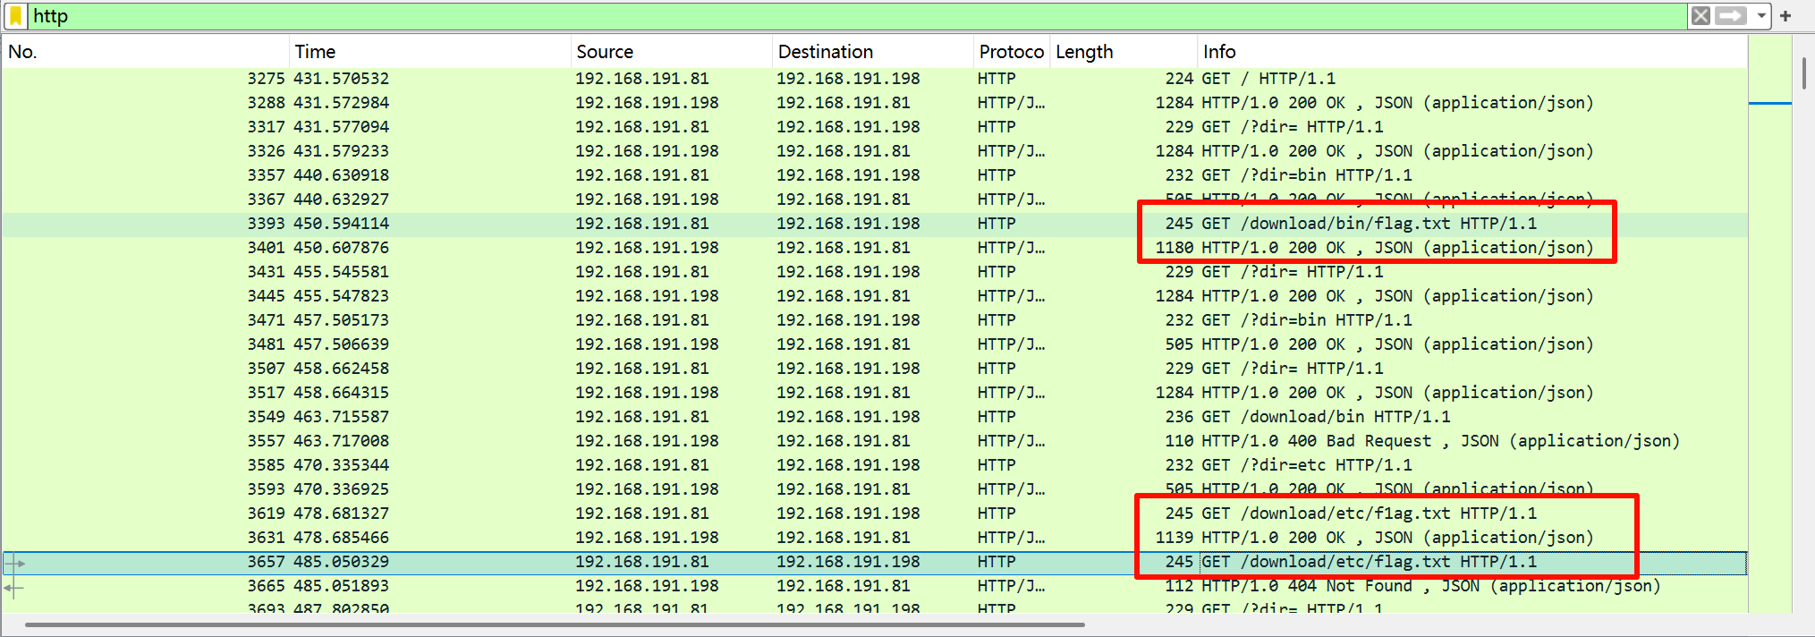Open the recent filters dropdown arrow

tap(1760, 16)
